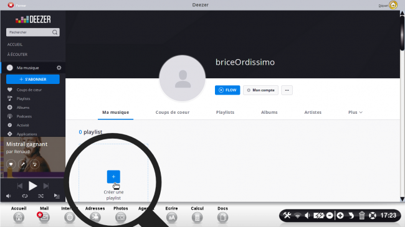Viewport: 405px width, 227px height.
Task: Open Activité in the sidebar
Action: [x=22, y=125]
